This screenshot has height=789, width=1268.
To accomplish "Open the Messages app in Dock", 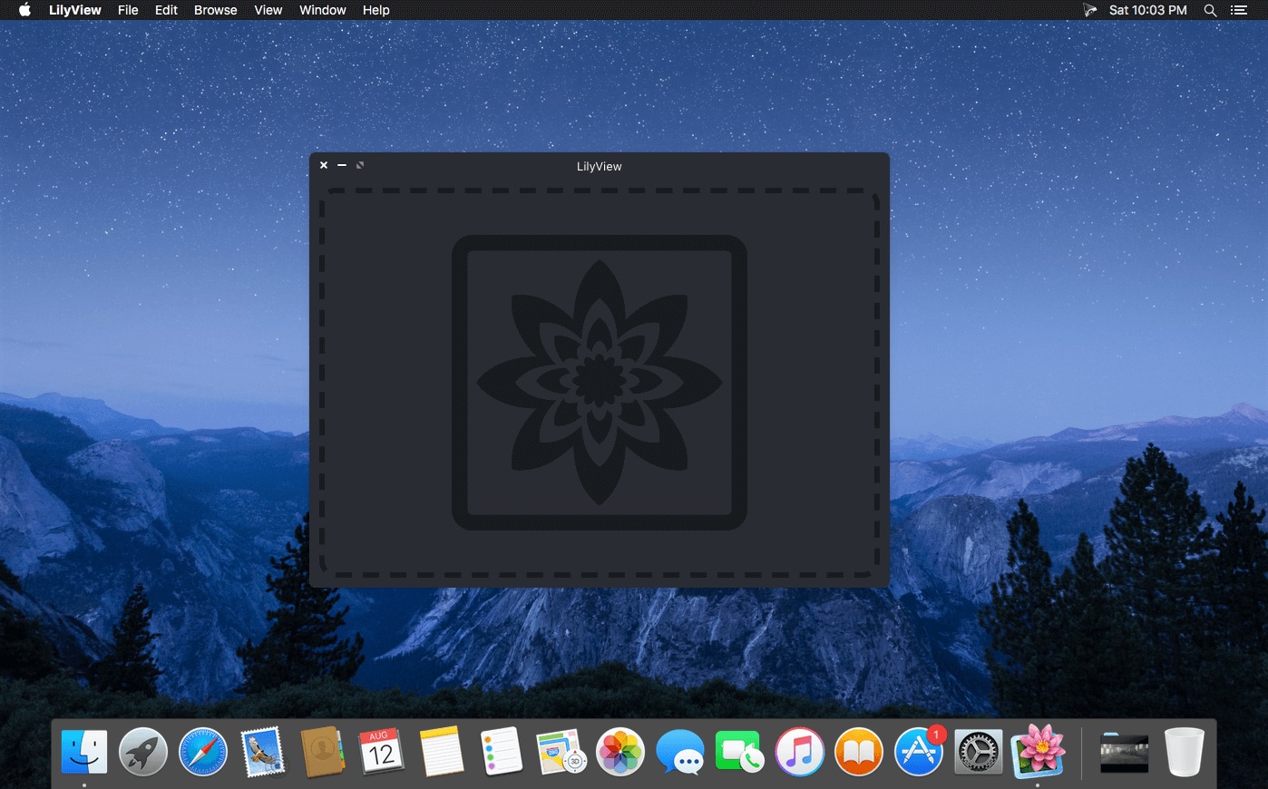I will click(x=680, y=753).
